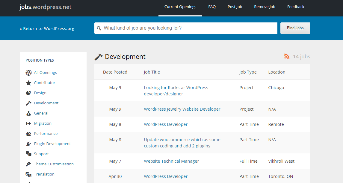The width and height of the screenshot is (343, 183).
Task: Click the Chicago location cell
Action: [x=276, y=88]
